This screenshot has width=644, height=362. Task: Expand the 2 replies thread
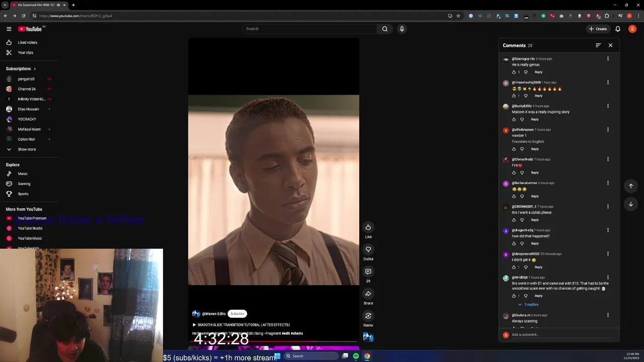528,304
